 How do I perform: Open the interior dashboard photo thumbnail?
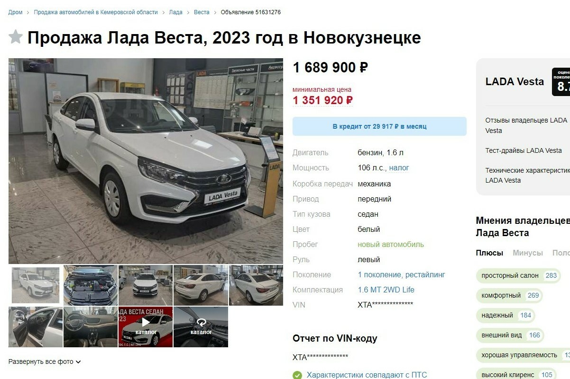point(91,327)
